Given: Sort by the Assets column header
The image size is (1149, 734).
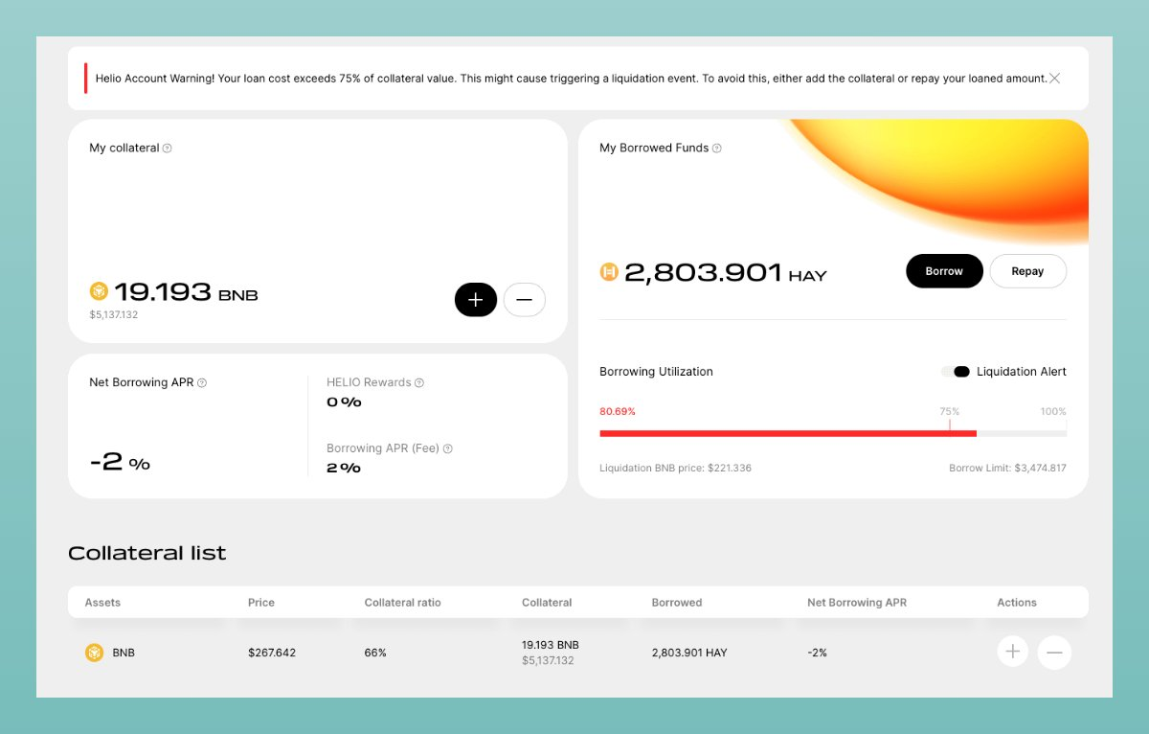Looking at the screenshot, I should pos(102,603).
